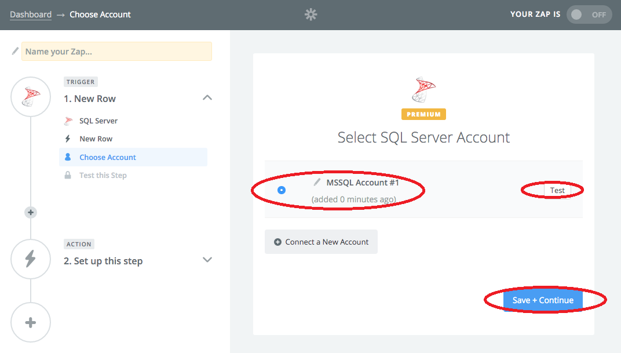
Task: Click the Test account button
Action: (557, 190)
